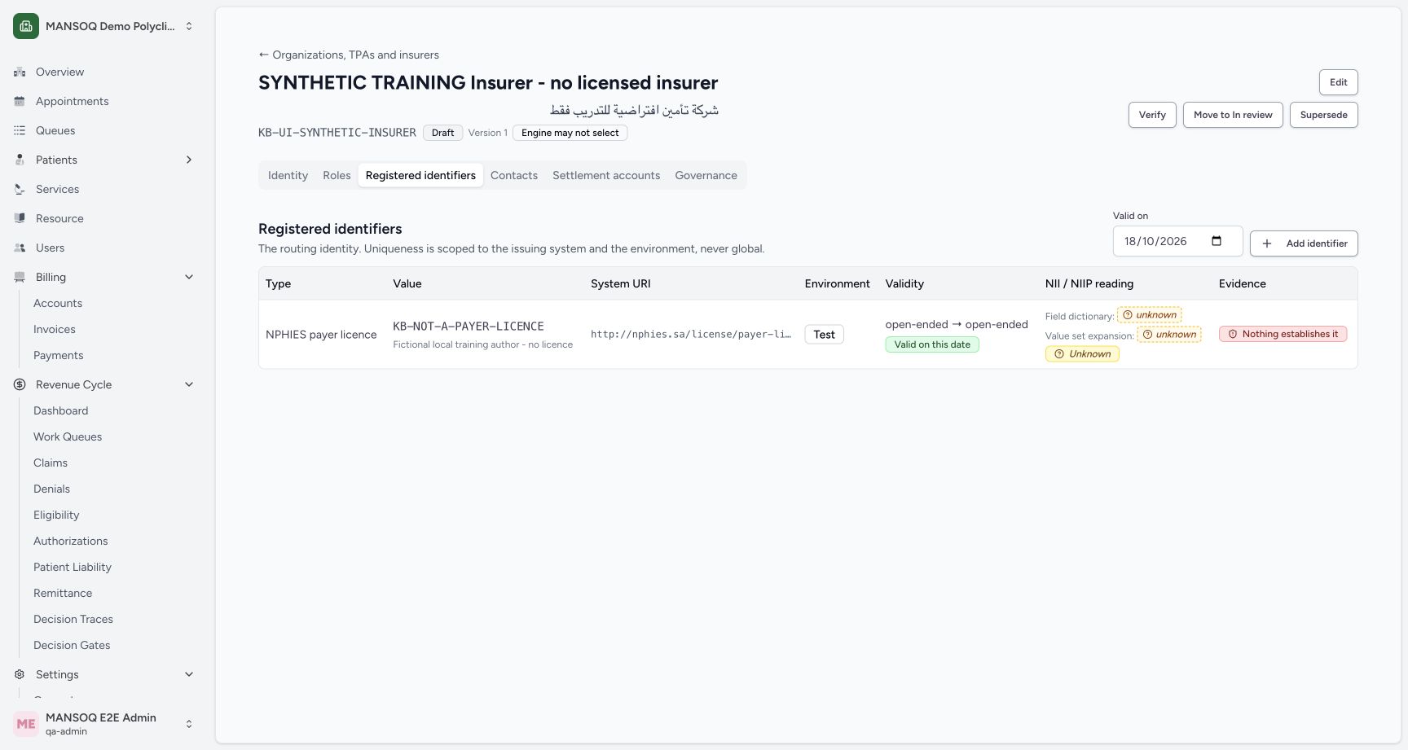Viewport: 1408px width, 750px height.
Task: Click the Settings gear icon
Action: [20, 675]
